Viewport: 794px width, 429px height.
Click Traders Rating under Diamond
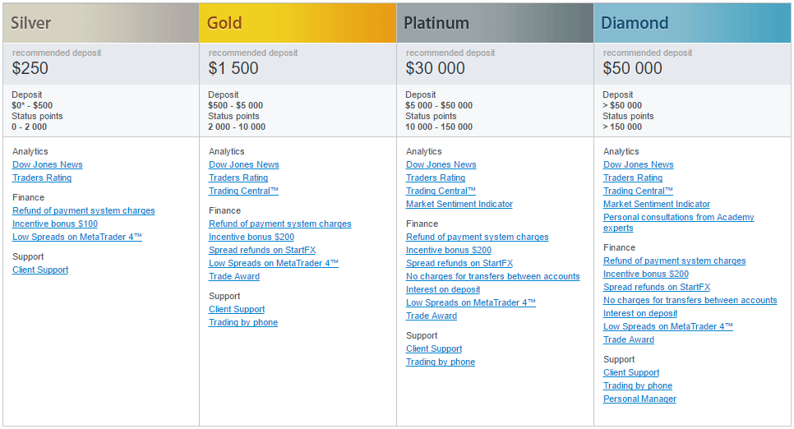pos(632,178)
